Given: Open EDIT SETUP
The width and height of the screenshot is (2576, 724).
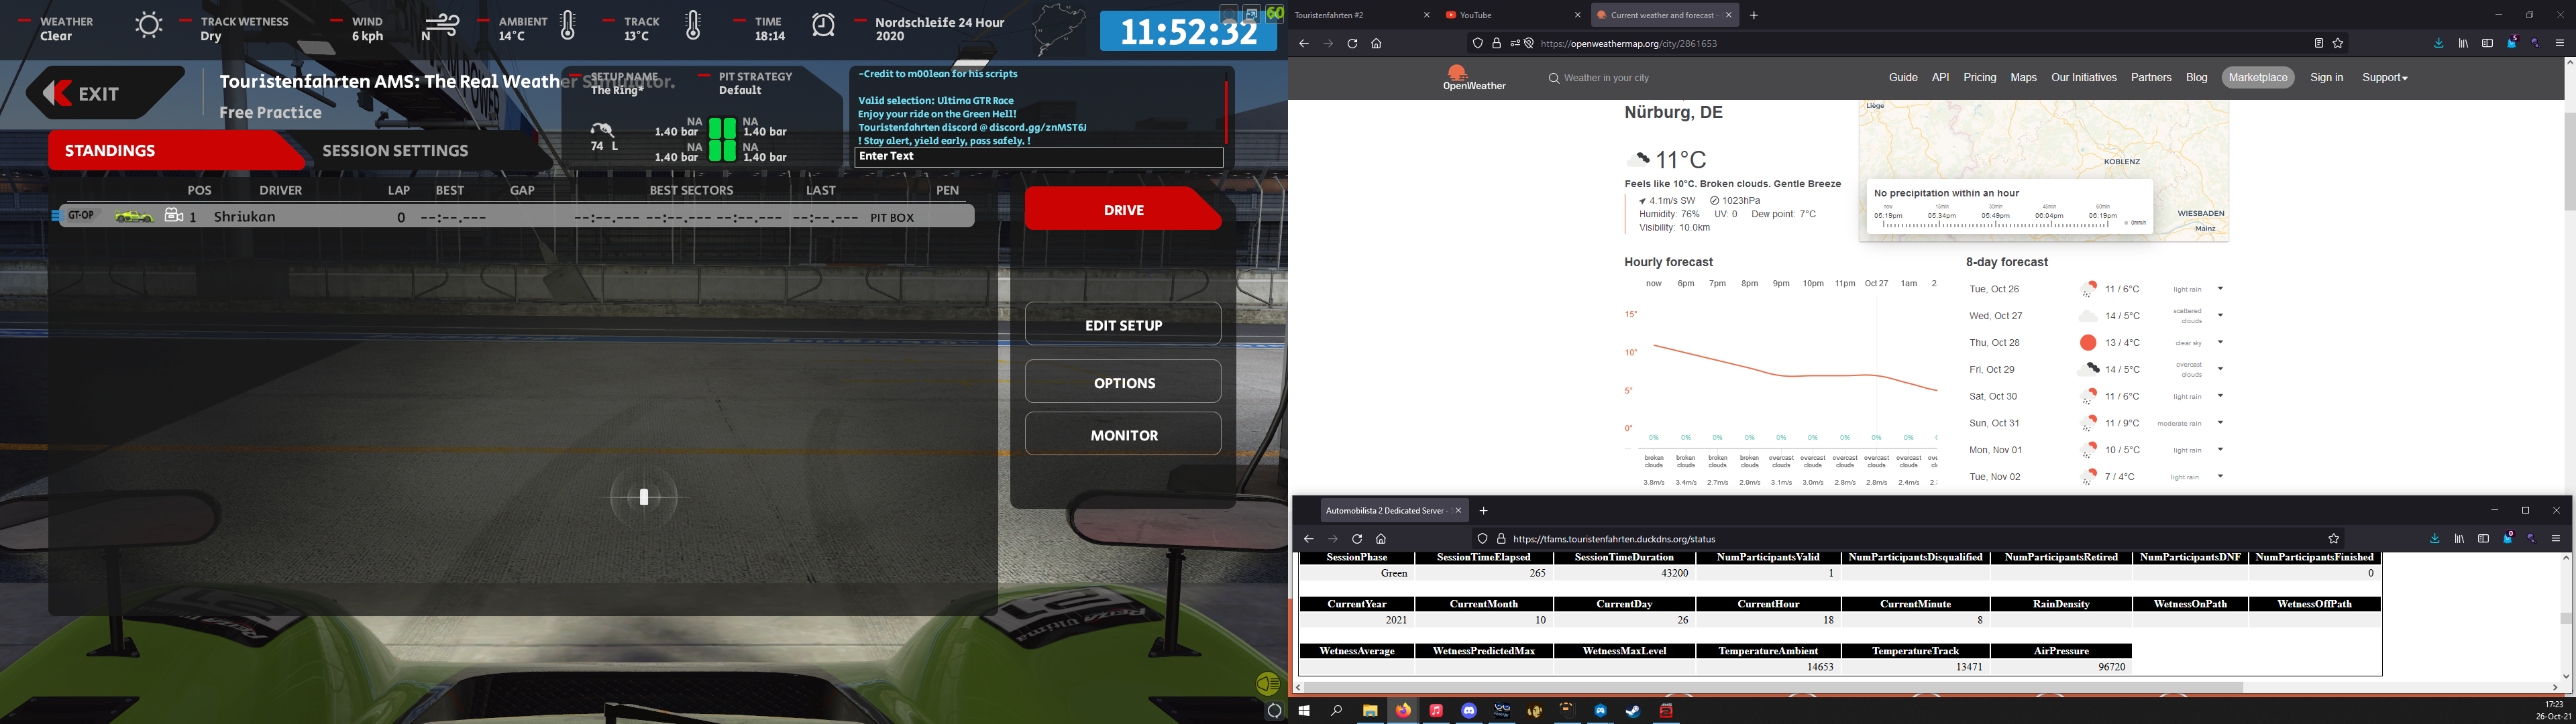Looking at the screenshot, I should pyautogui.click(x=1123, y=325).
